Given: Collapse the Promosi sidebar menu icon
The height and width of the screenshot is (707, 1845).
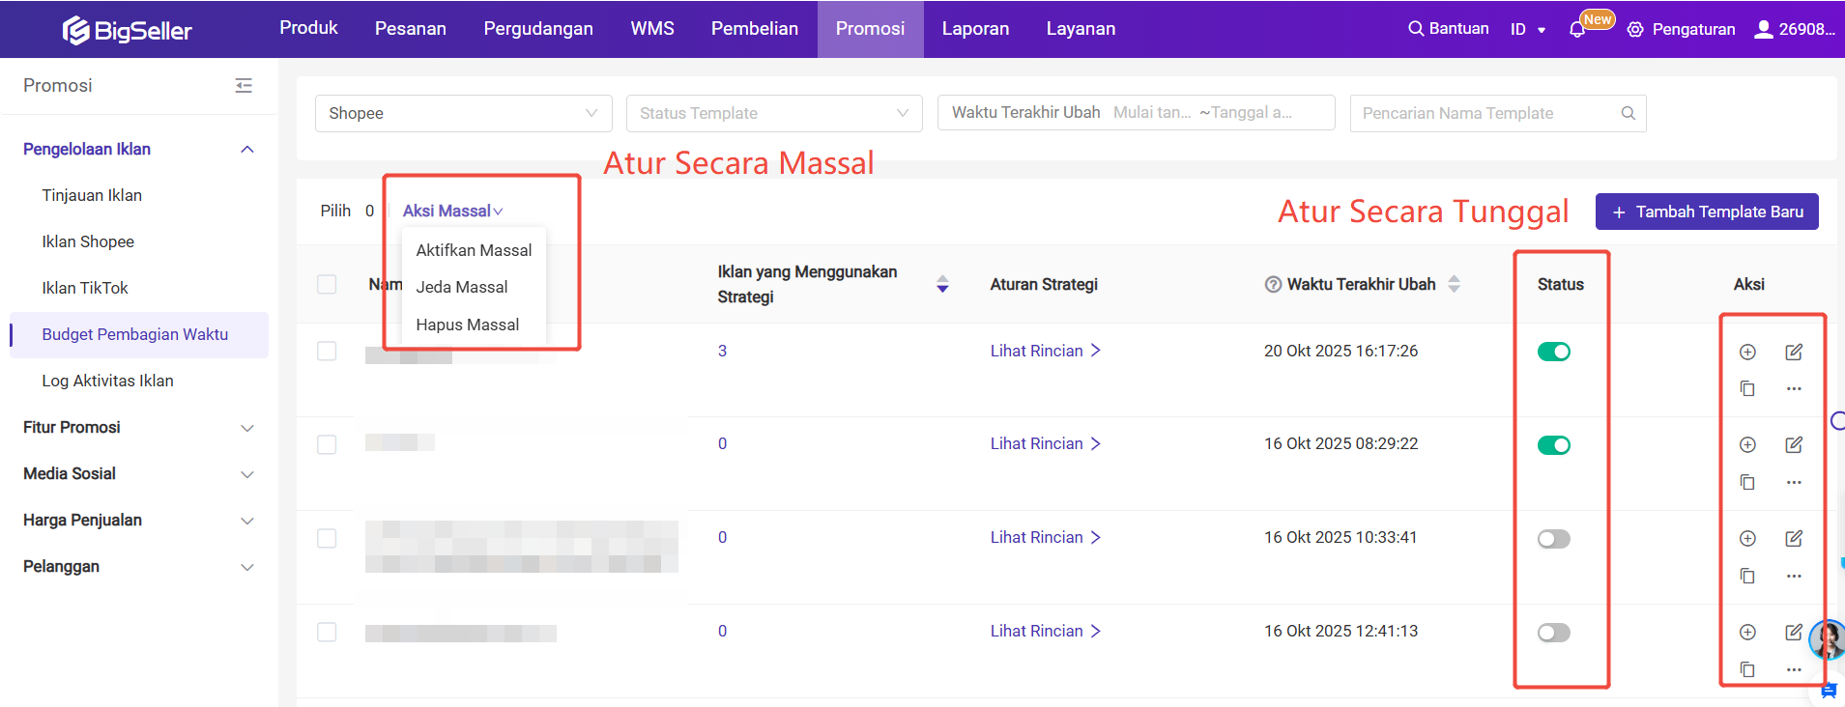Looking at the screenshot, I should coord(244,86).
